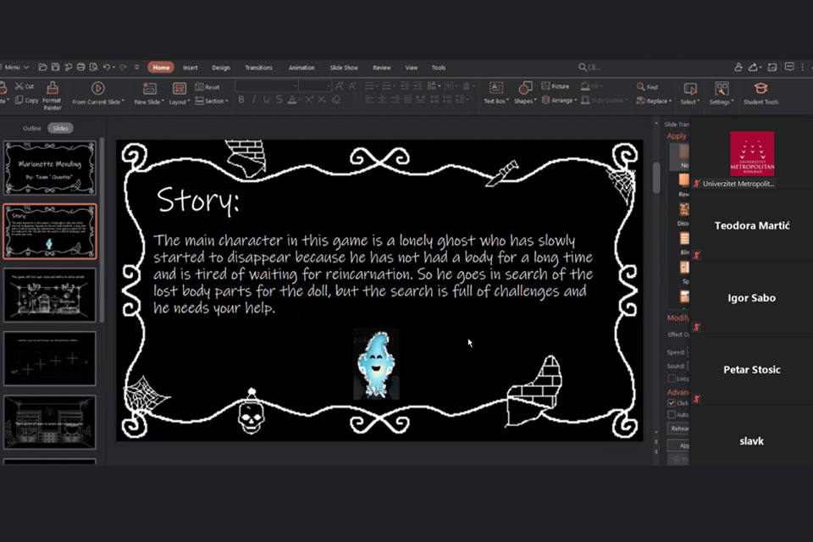
Task: Click the Text Box tool icon
Action: click(x=495, y=88)
